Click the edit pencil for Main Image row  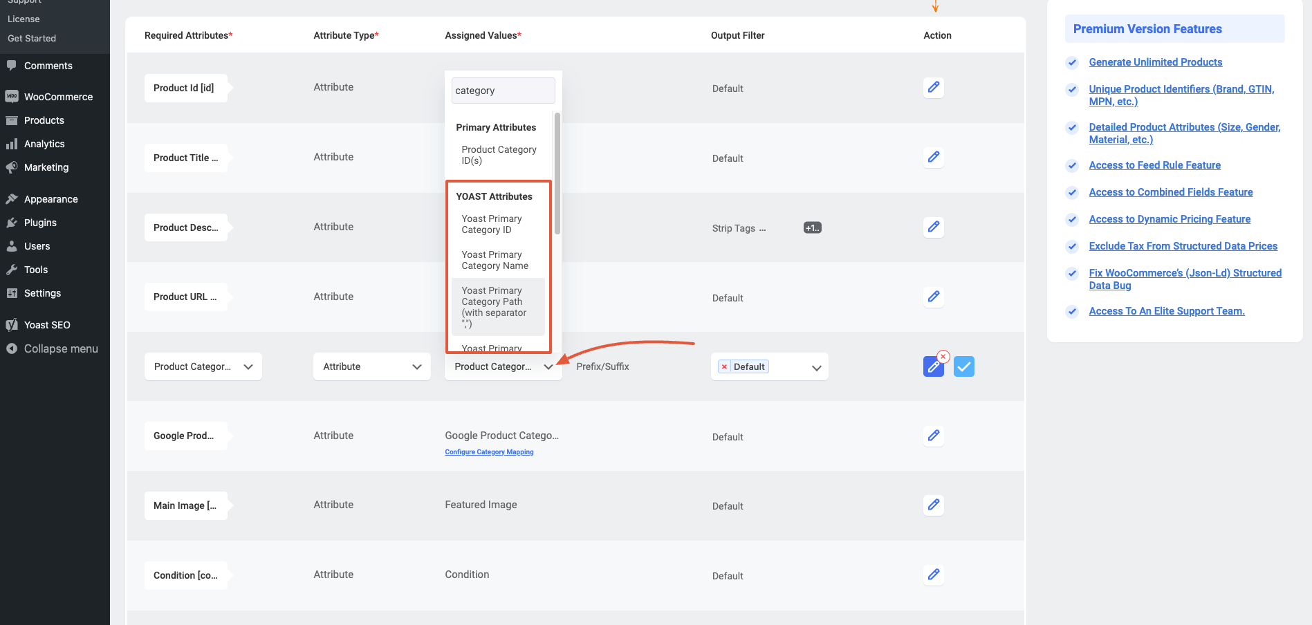pos(933,505)
